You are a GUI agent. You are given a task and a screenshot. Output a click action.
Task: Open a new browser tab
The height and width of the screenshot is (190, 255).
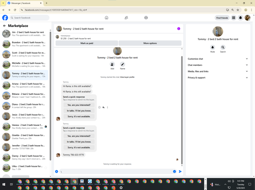pyautogui.click(x=46, y=3)
